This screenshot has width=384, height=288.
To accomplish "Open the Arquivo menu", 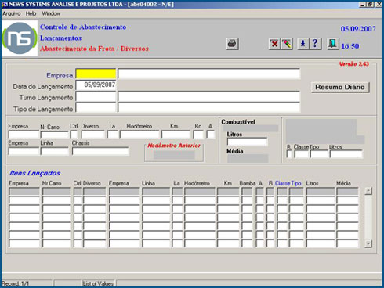I will point(11,13).
